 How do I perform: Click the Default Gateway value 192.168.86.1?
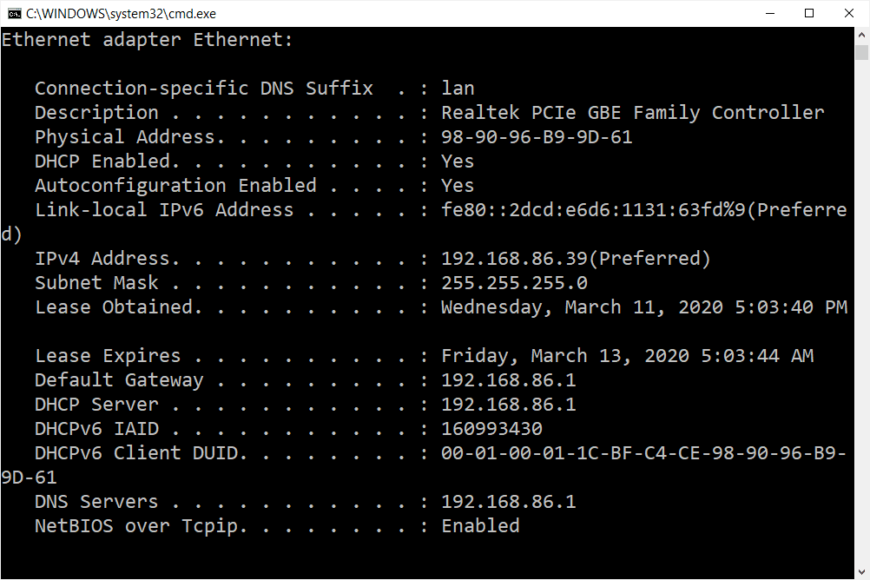click(x=508, y=380)
